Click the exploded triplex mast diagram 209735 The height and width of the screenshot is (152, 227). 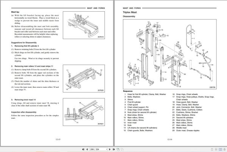169,54
